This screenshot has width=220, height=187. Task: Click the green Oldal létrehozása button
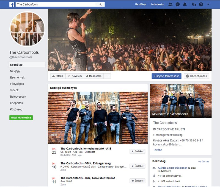tap(21, 118)
